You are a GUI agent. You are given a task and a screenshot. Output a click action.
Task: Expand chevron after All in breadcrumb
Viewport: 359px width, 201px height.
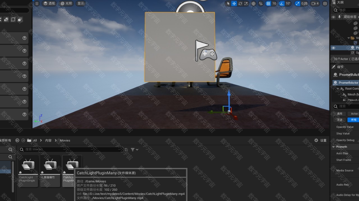(x=41, y=140)
